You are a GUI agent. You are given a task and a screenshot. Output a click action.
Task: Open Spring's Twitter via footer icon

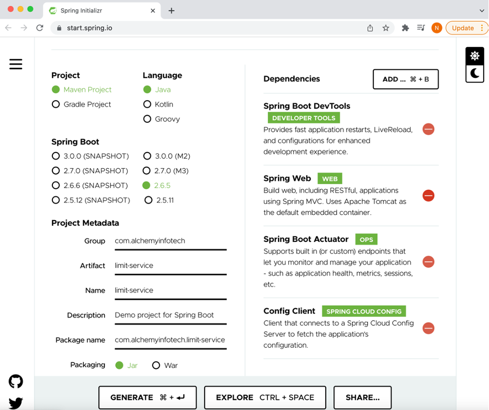(x=15, y=402)
